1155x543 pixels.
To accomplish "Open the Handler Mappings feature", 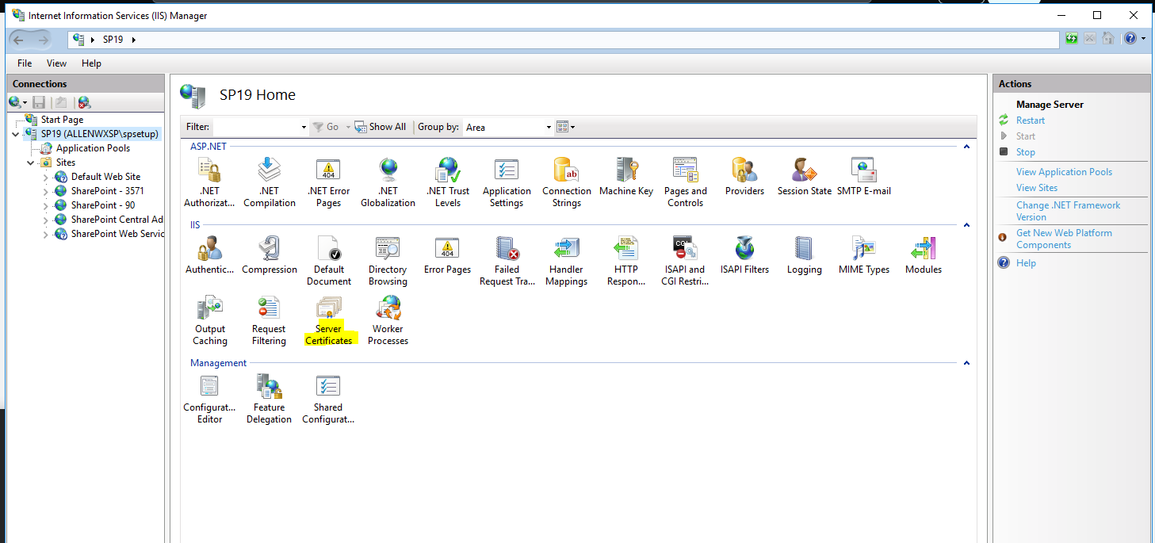I will (x=567, y=261).
